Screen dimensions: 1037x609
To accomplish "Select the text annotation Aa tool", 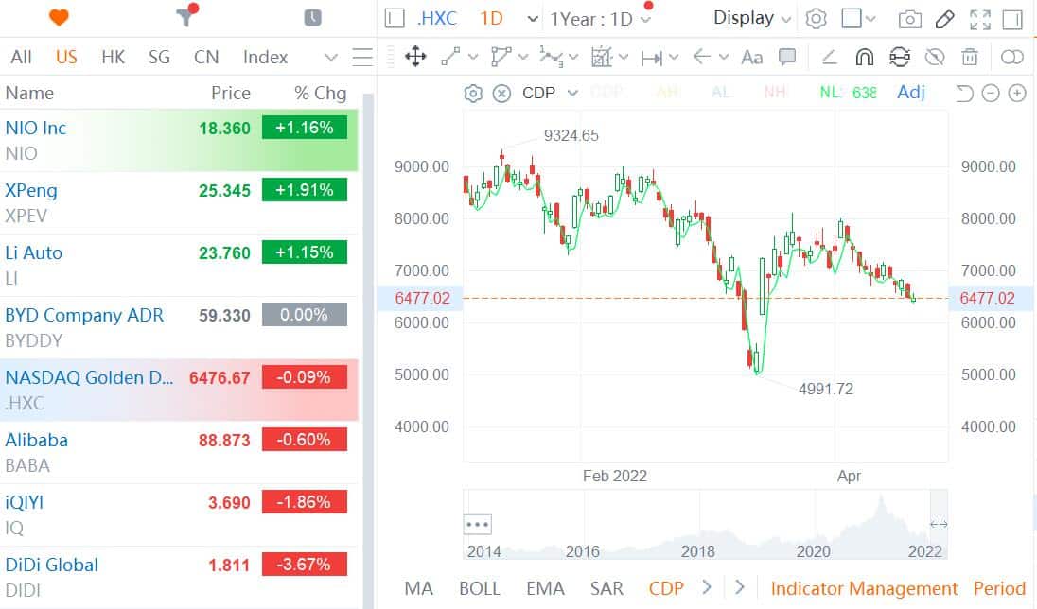I will click(x=751, y=58).
